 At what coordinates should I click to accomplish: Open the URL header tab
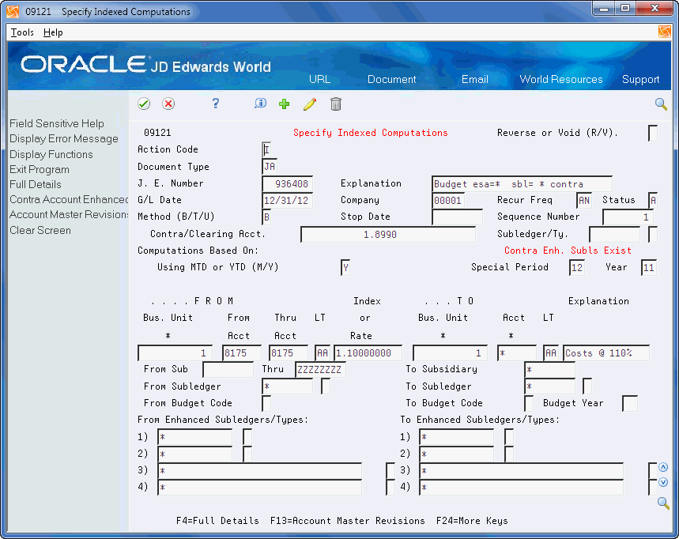(319, 79)
